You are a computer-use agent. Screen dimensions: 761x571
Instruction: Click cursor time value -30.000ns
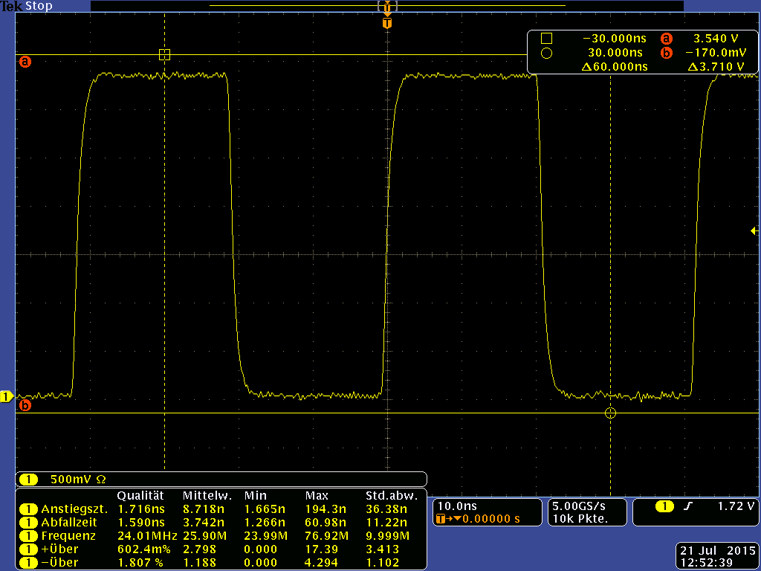tap(615, 39)
